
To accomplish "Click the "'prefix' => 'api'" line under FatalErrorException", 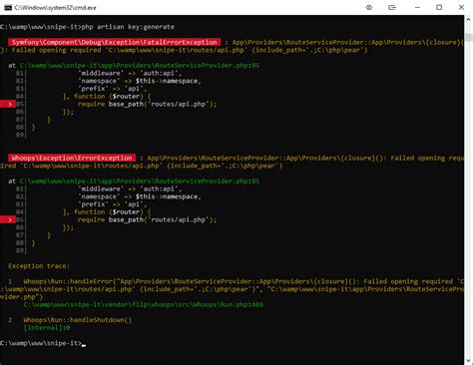I will [112, 89].
